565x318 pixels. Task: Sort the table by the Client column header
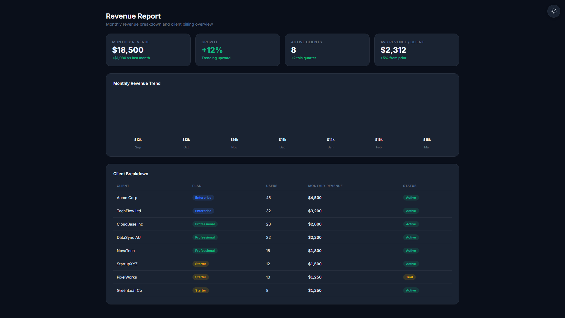coord(123,186)
